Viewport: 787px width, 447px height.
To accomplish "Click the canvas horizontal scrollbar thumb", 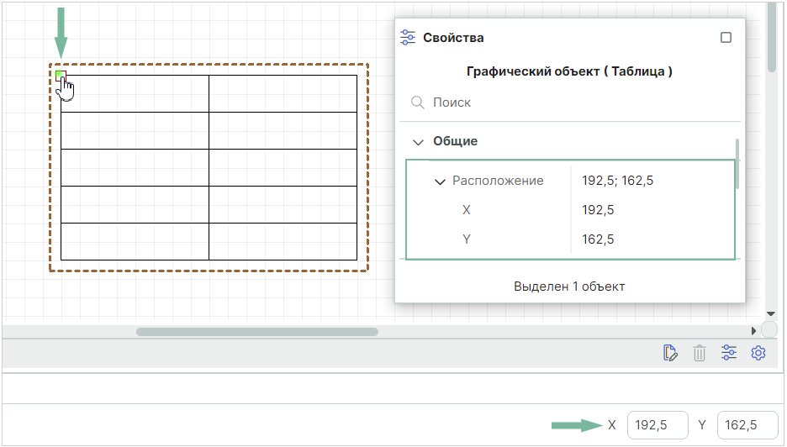I will pyautogui.click(x=256, y=331).
